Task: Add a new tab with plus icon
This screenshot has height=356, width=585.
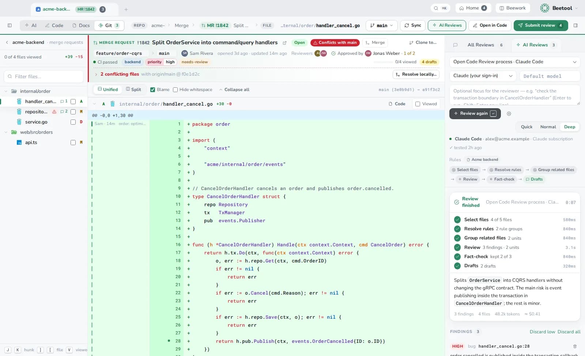Action: (126, 10)
